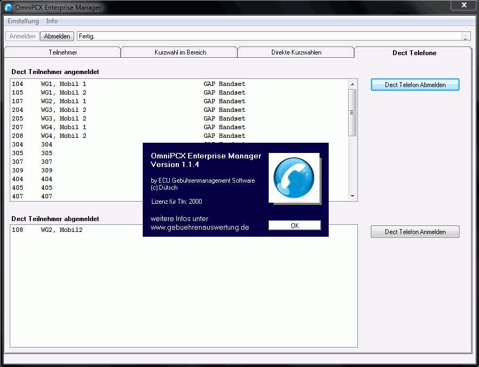The width and height of the screenshot is (479, 367).
Task: Select the 305 row in angemeldet list
Action: pos(77,153)
